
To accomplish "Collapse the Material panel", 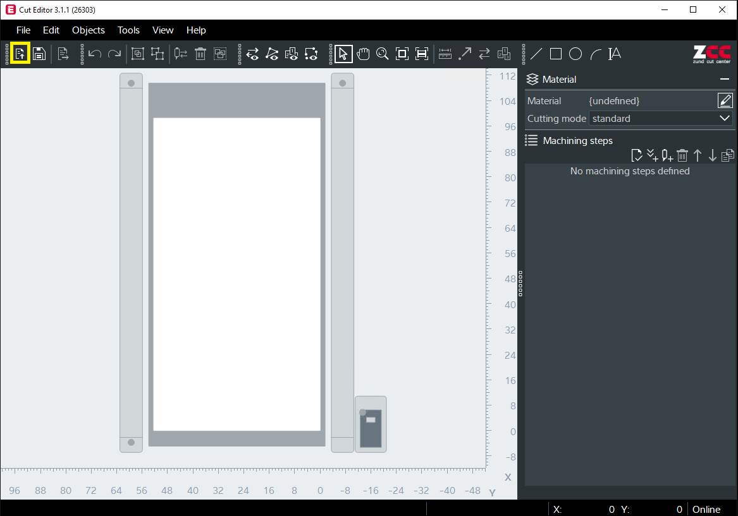I will [x=725, y=78].
